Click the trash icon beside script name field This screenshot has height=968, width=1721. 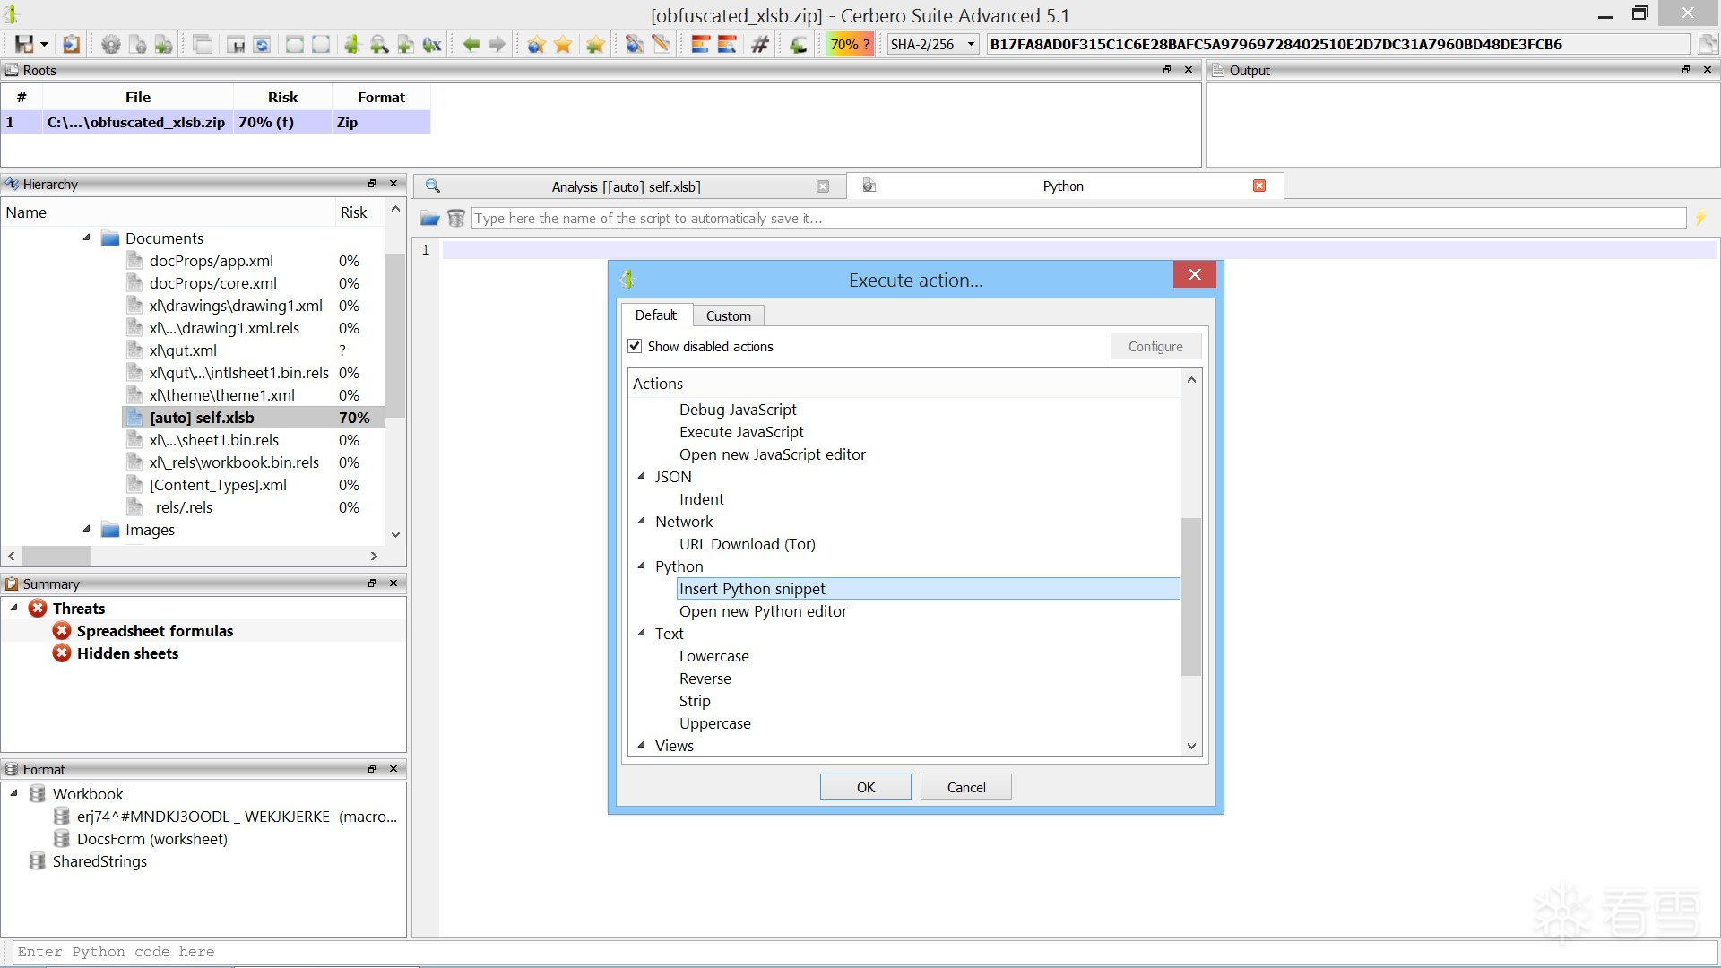point(456,218)
